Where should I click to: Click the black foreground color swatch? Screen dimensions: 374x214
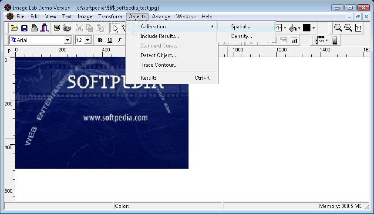pos(307,28)
